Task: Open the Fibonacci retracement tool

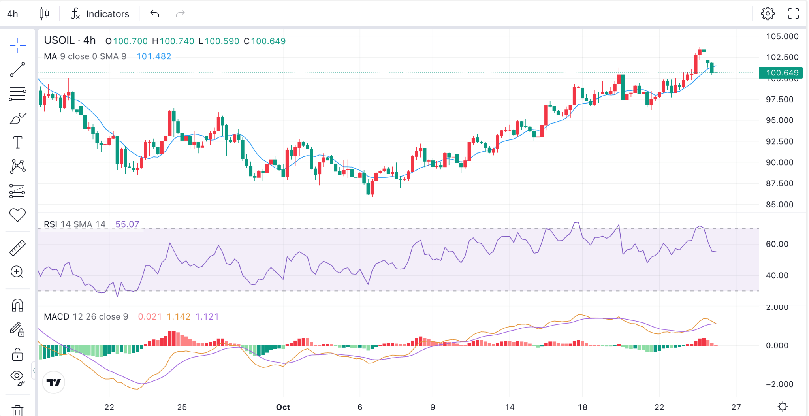Action: pos(17,94)
